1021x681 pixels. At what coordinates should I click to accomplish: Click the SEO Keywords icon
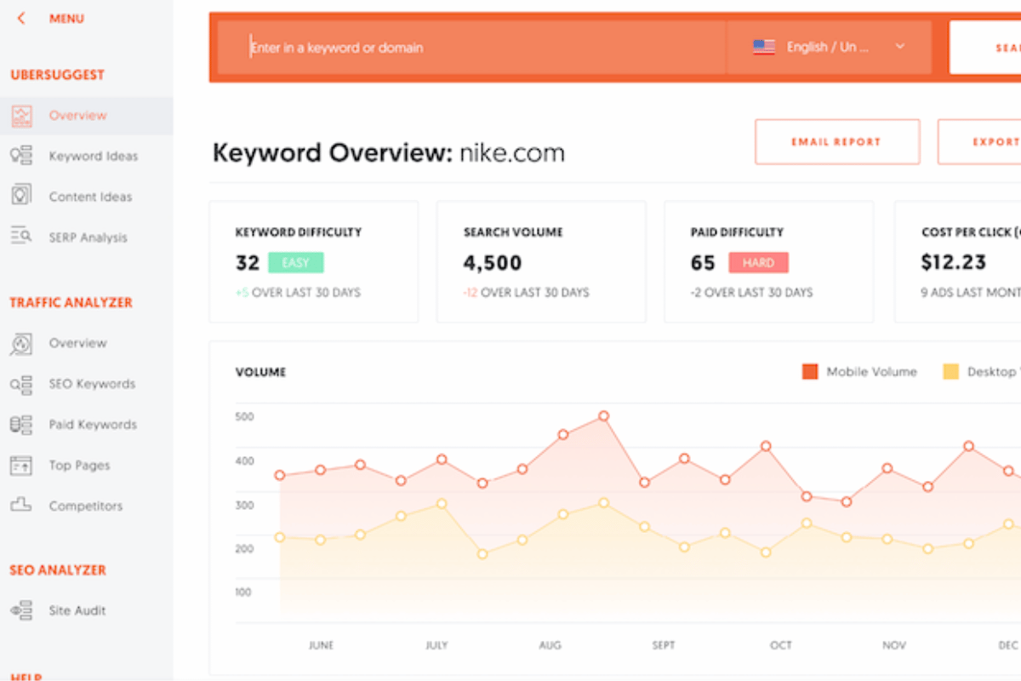click(x=21, y=384)
